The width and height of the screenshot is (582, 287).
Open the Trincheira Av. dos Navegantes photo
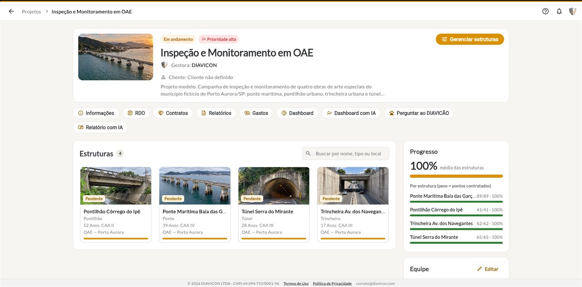click(x=353, y=186)
